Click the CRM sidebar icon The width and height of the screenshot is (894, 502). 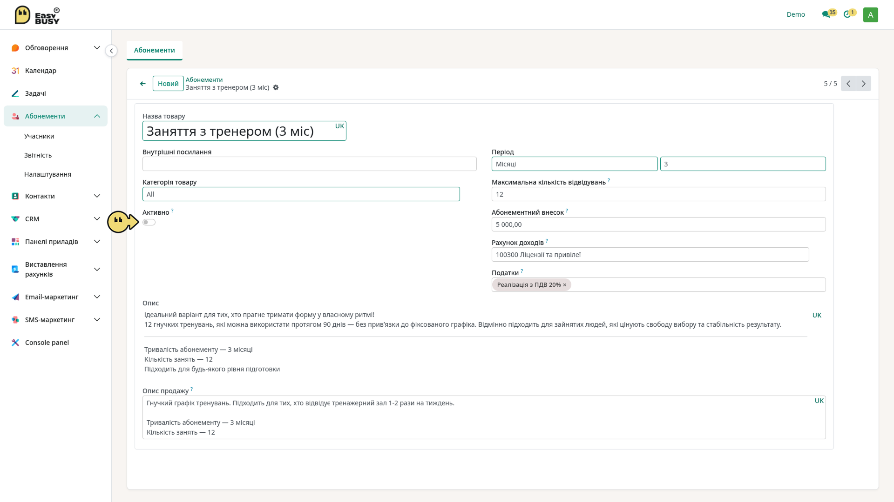[15, 219]
